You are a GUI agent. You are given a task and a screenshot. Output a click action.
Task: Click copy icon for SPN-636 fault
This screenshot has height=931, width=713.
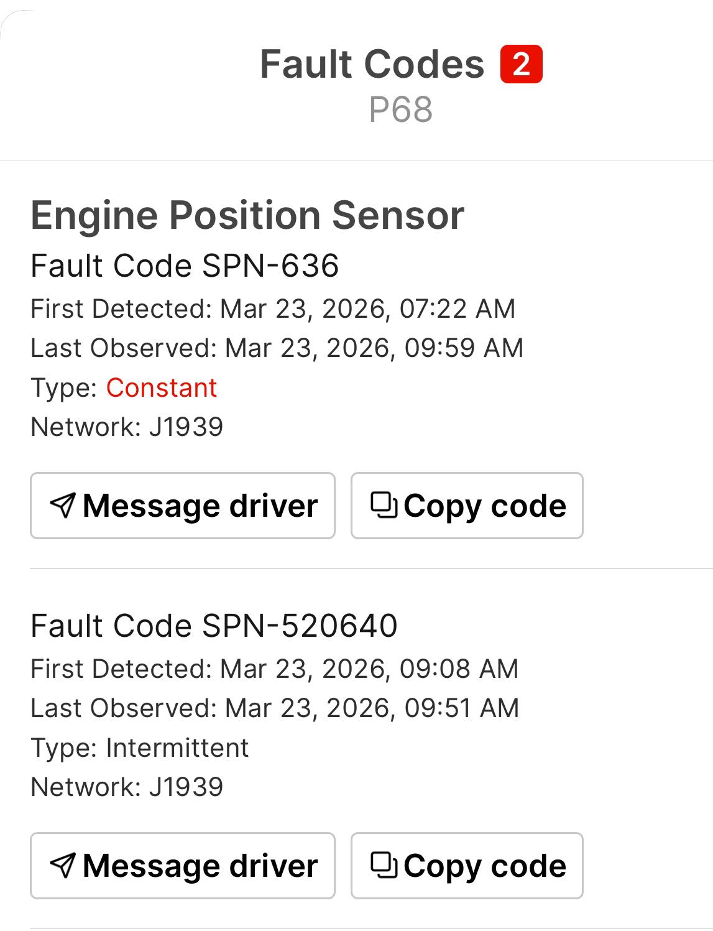tap(384, 504)
